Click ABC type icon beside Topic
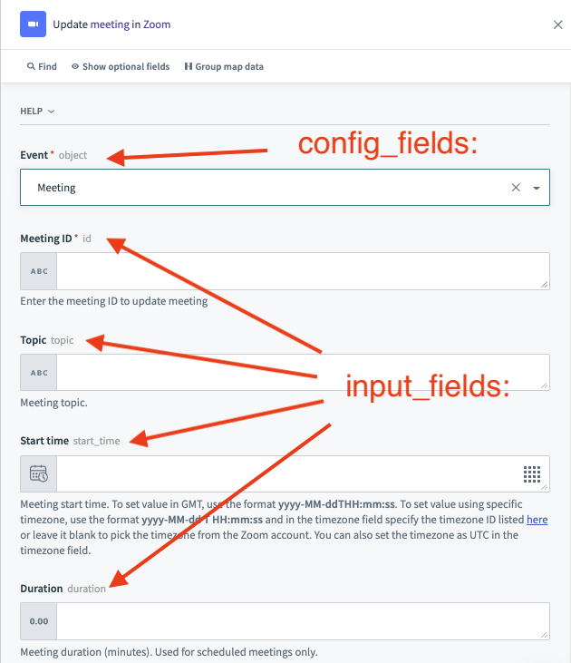571x663 pixels. pos(39,372)
